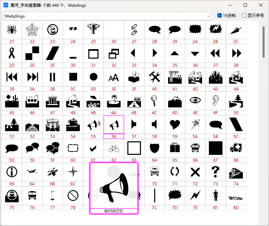
Task: Choose the trophy glyph 25
Action: (x=93, y=28)
